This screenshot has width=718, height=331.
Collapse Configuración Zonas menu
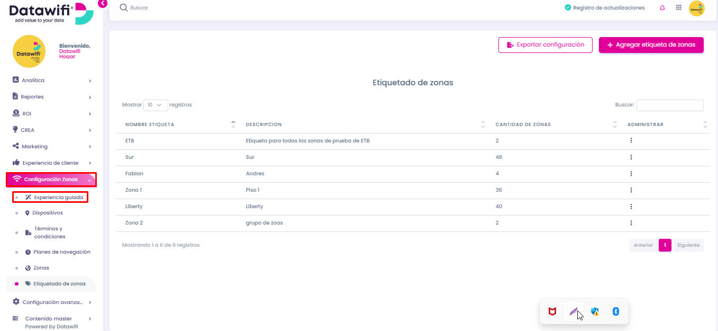(x=51, y=180)
